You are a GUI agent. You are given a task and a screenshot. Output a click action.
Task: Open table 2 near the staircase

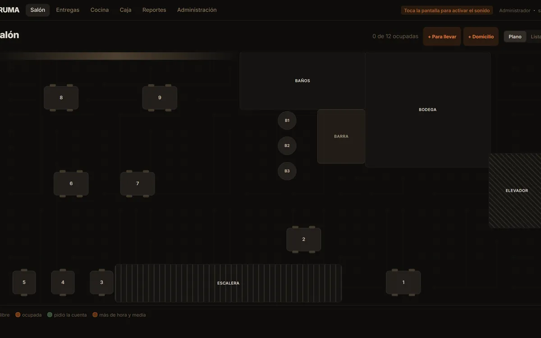[304, 239]
